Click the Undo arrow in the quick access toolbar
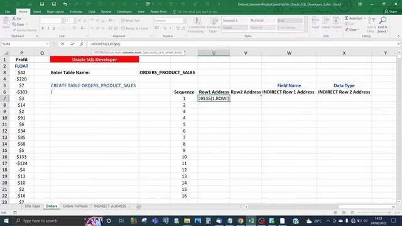The width and height of the screenshot is (402, 226). click(x=65, y=4)
